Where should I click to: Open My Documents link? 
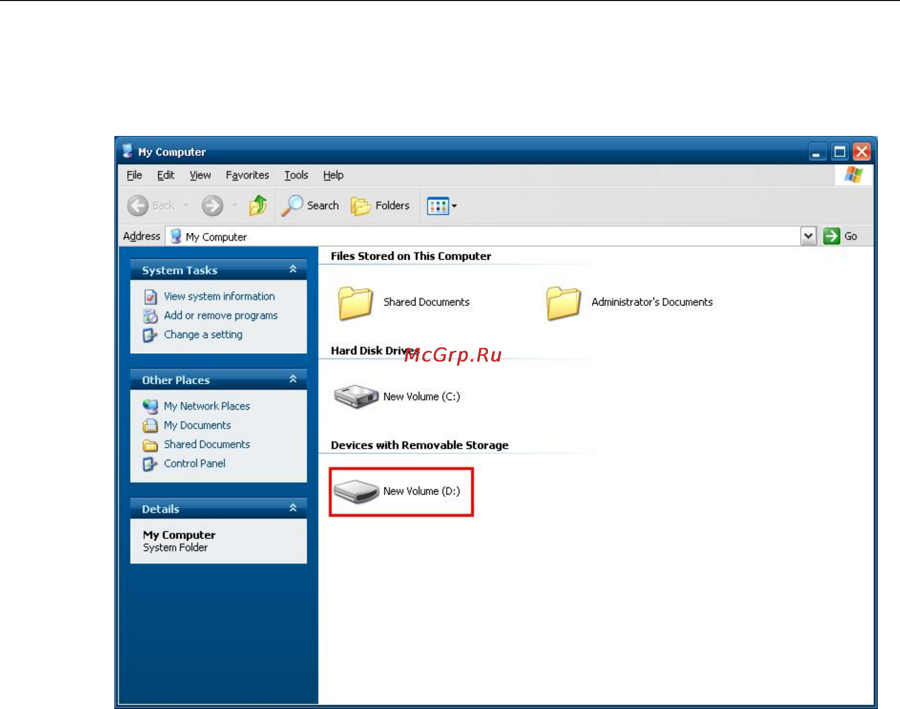pos(197,425)
